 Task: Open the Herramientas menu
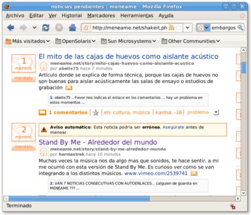tap(137, 16)
